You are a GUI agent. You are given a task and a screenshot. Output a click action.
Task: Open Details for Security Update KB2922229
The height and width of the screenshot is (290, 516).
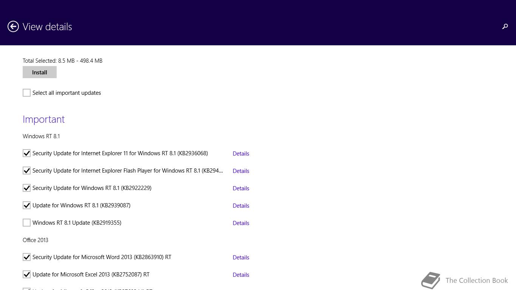point(241,188)
